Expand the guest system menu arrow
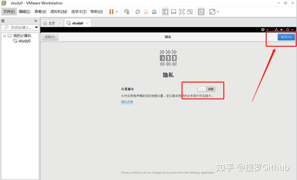This screenshot has height=180, width=297. (292, 29)
